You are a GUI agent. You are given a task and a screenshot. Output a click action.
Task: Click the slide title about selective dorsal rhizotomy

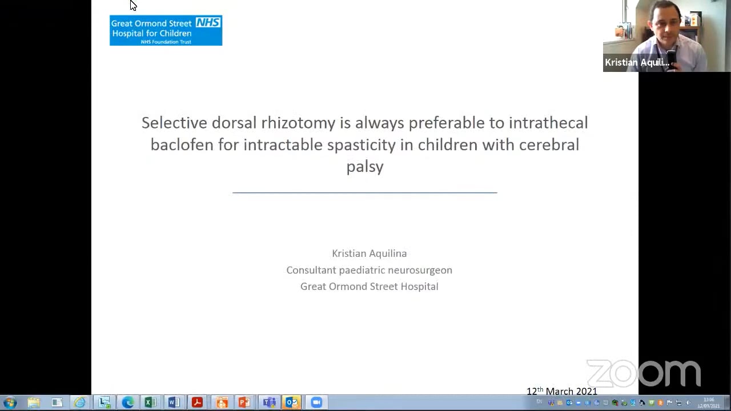pyautogui.click(x=365, y=144)
